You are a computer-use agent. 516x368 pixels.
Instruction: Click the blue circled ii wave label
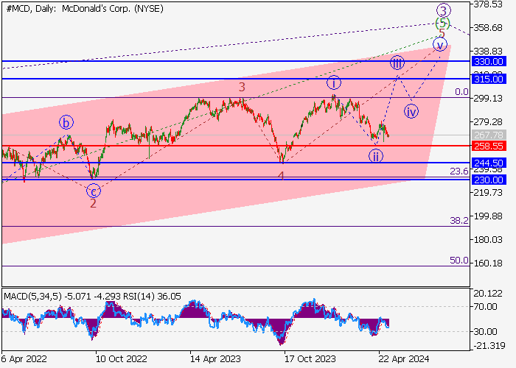[x=375, y=156]
